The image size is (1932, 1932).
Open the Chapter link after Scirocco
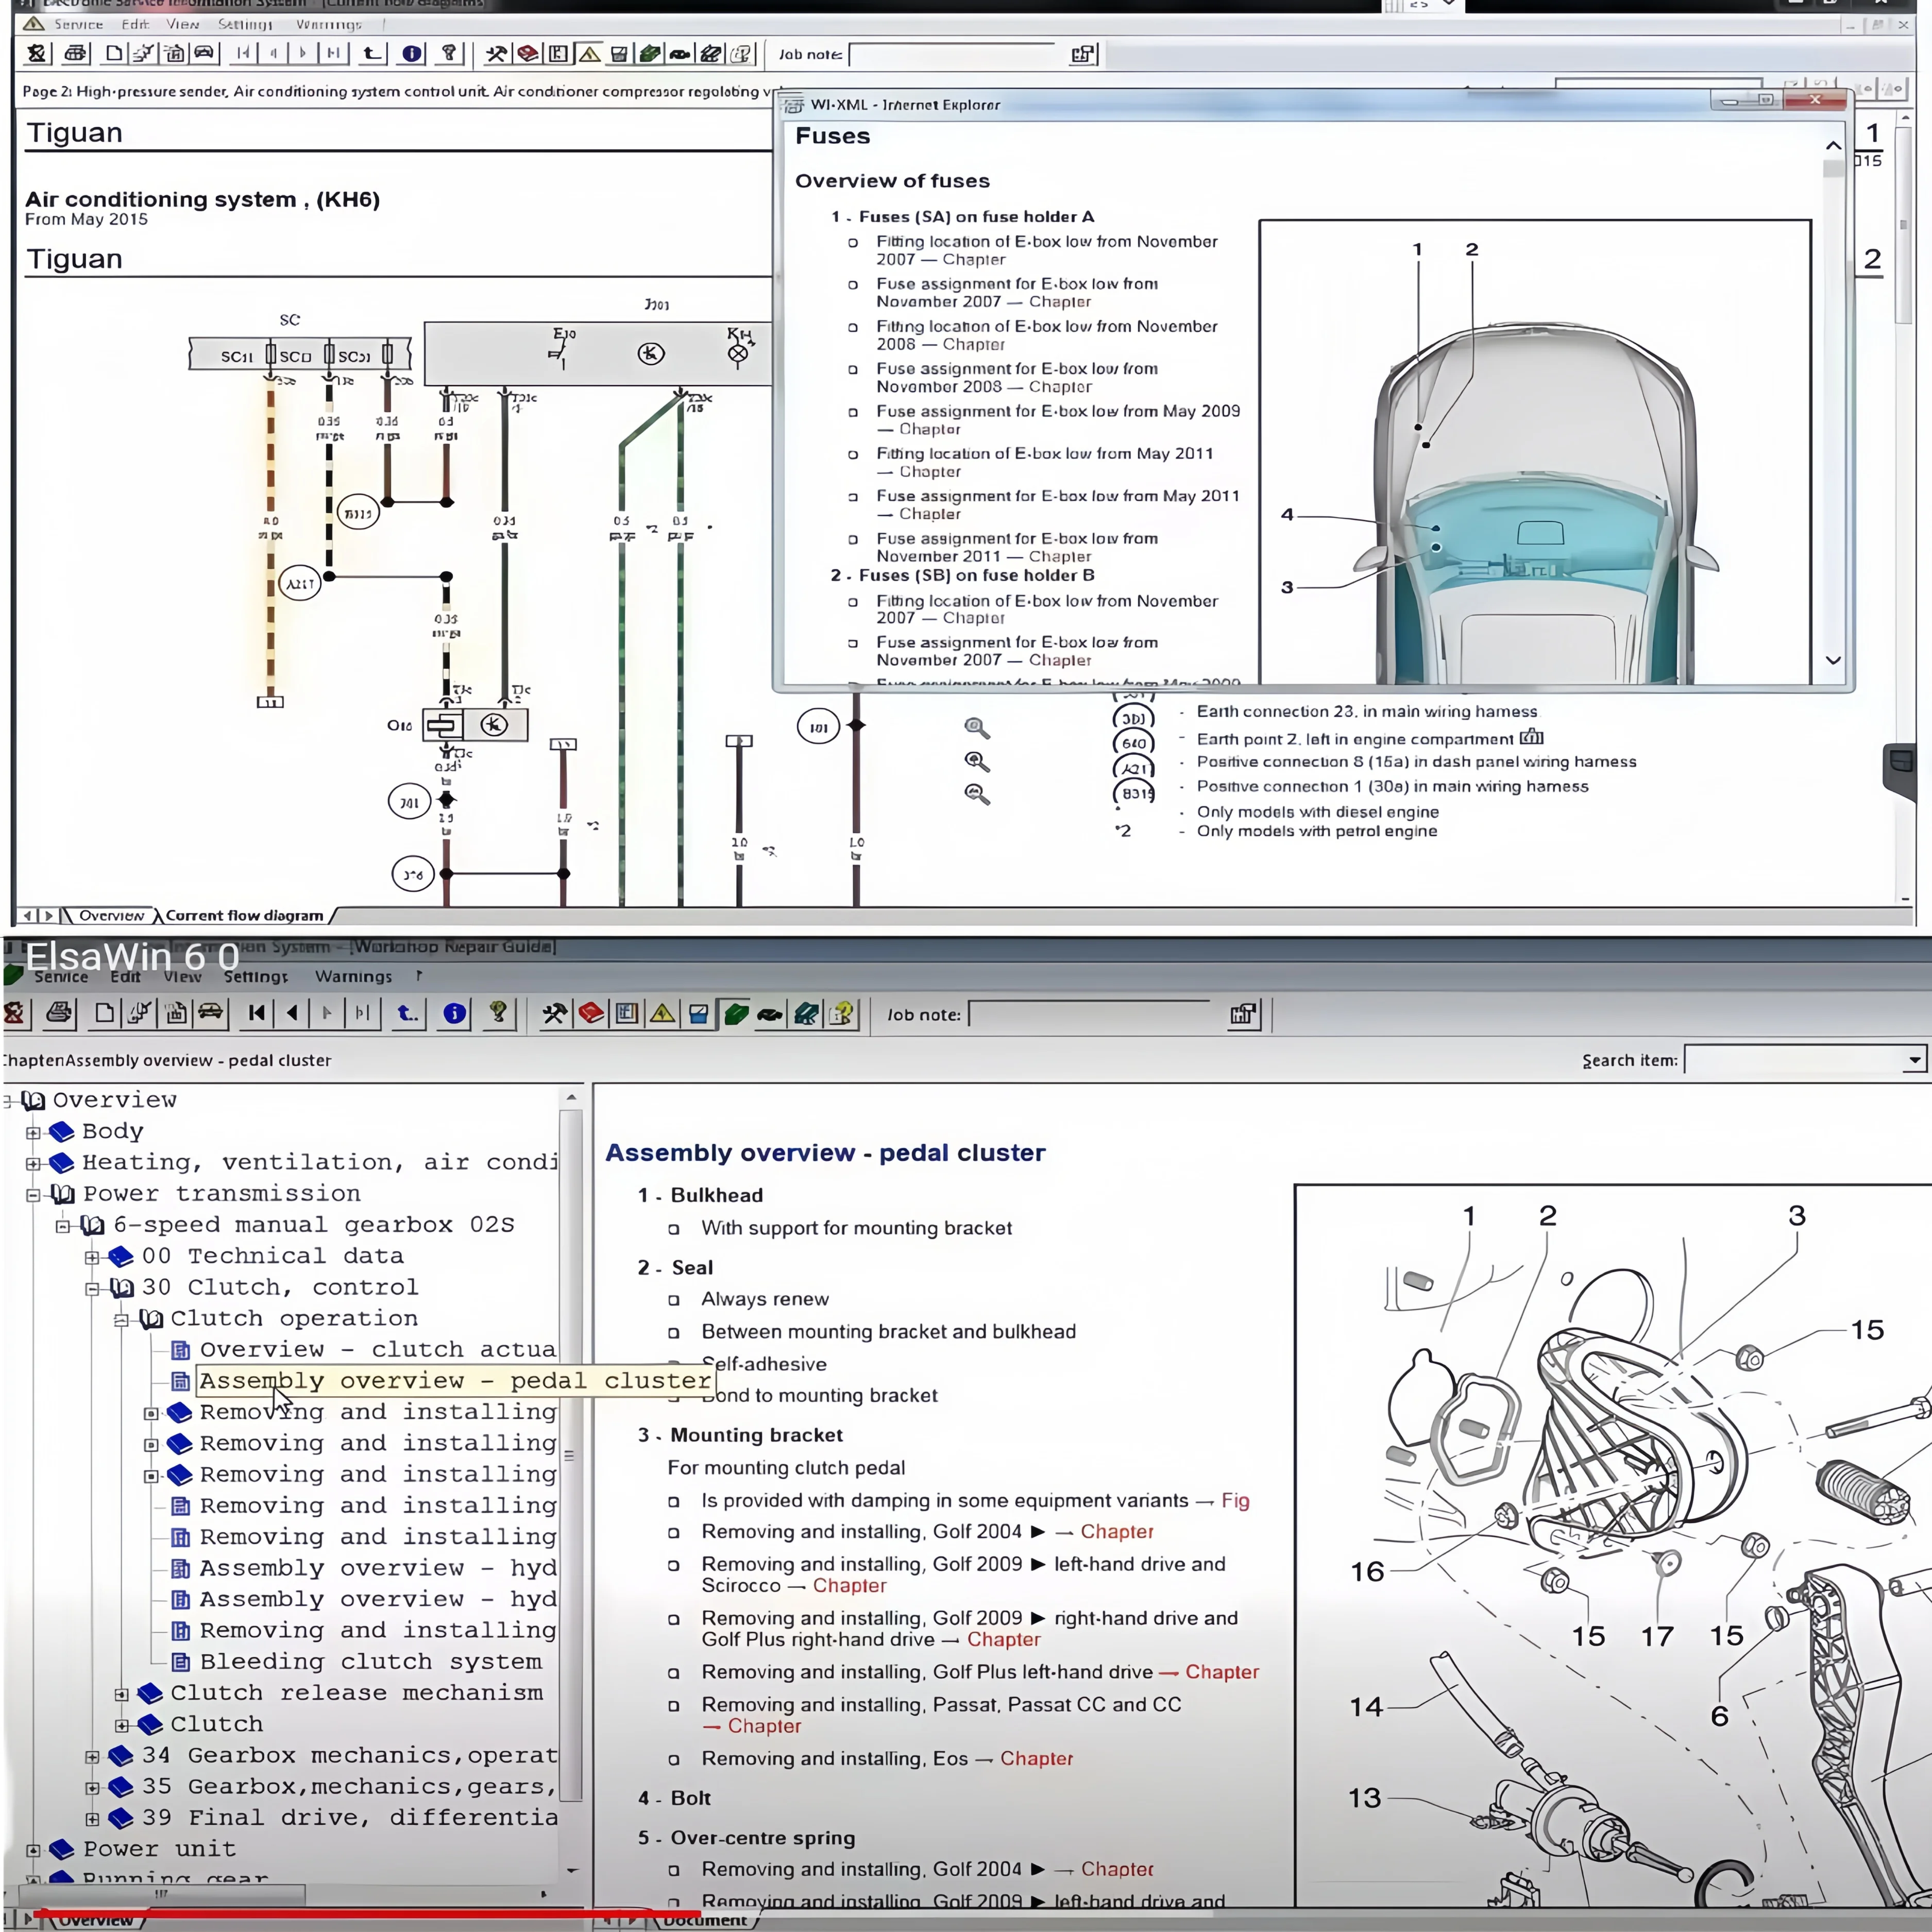point(849,1585)
